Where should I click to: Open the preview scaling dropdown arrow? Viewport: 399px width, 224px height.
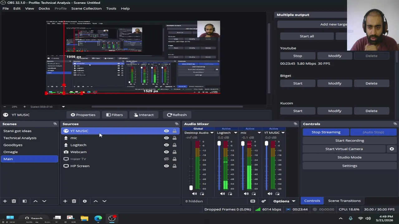(63, 107)
